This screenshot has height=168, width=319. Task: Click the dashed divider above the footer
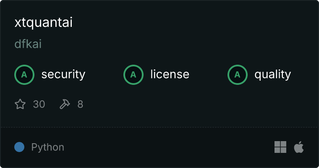[x=159, y=127]
